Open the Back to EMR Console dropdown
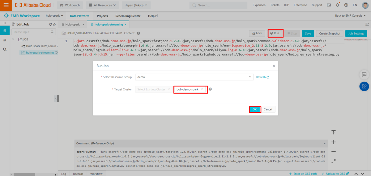The height and width of the screenshot is (176, 371). tap(351, 16)
